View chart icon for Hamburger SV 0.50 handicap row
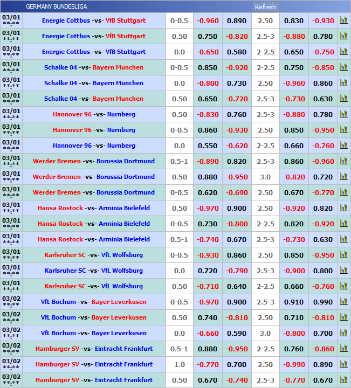Image resolution: width=351 pixels, height=388 pixels. tap(344, 380)
